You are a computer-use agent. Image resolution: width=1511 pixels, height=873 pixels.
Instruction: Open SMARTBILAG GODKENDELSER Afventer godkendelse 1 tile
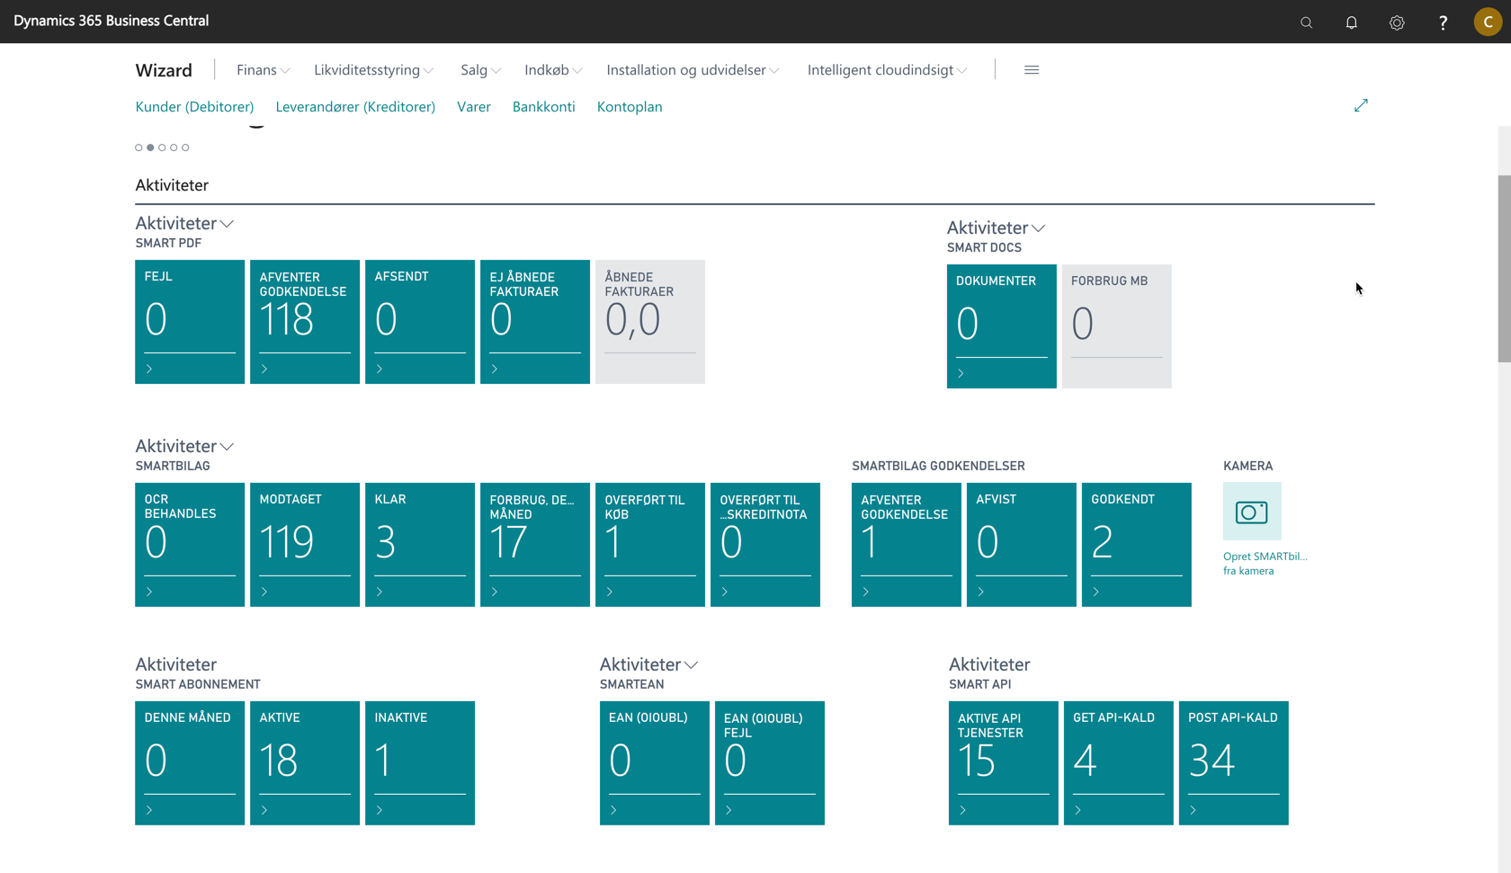(907, 545)
